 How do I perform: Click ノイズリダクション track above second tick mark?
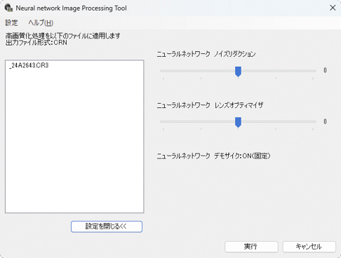(x=201, y=70)
